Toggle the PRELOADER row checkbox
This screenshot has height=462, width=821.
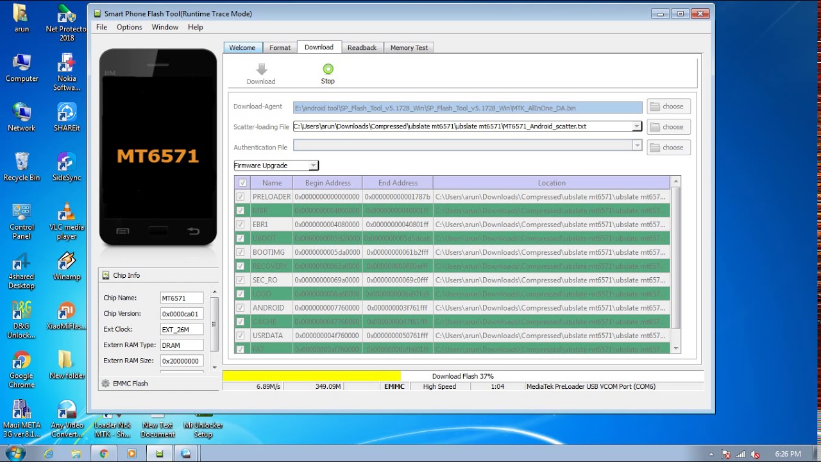241,197
